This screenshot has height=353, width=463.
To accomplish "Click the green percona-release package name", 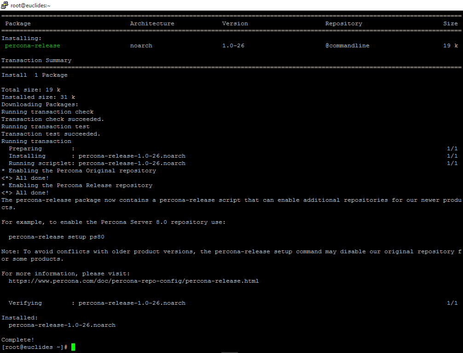I will [x=33, y=46].
